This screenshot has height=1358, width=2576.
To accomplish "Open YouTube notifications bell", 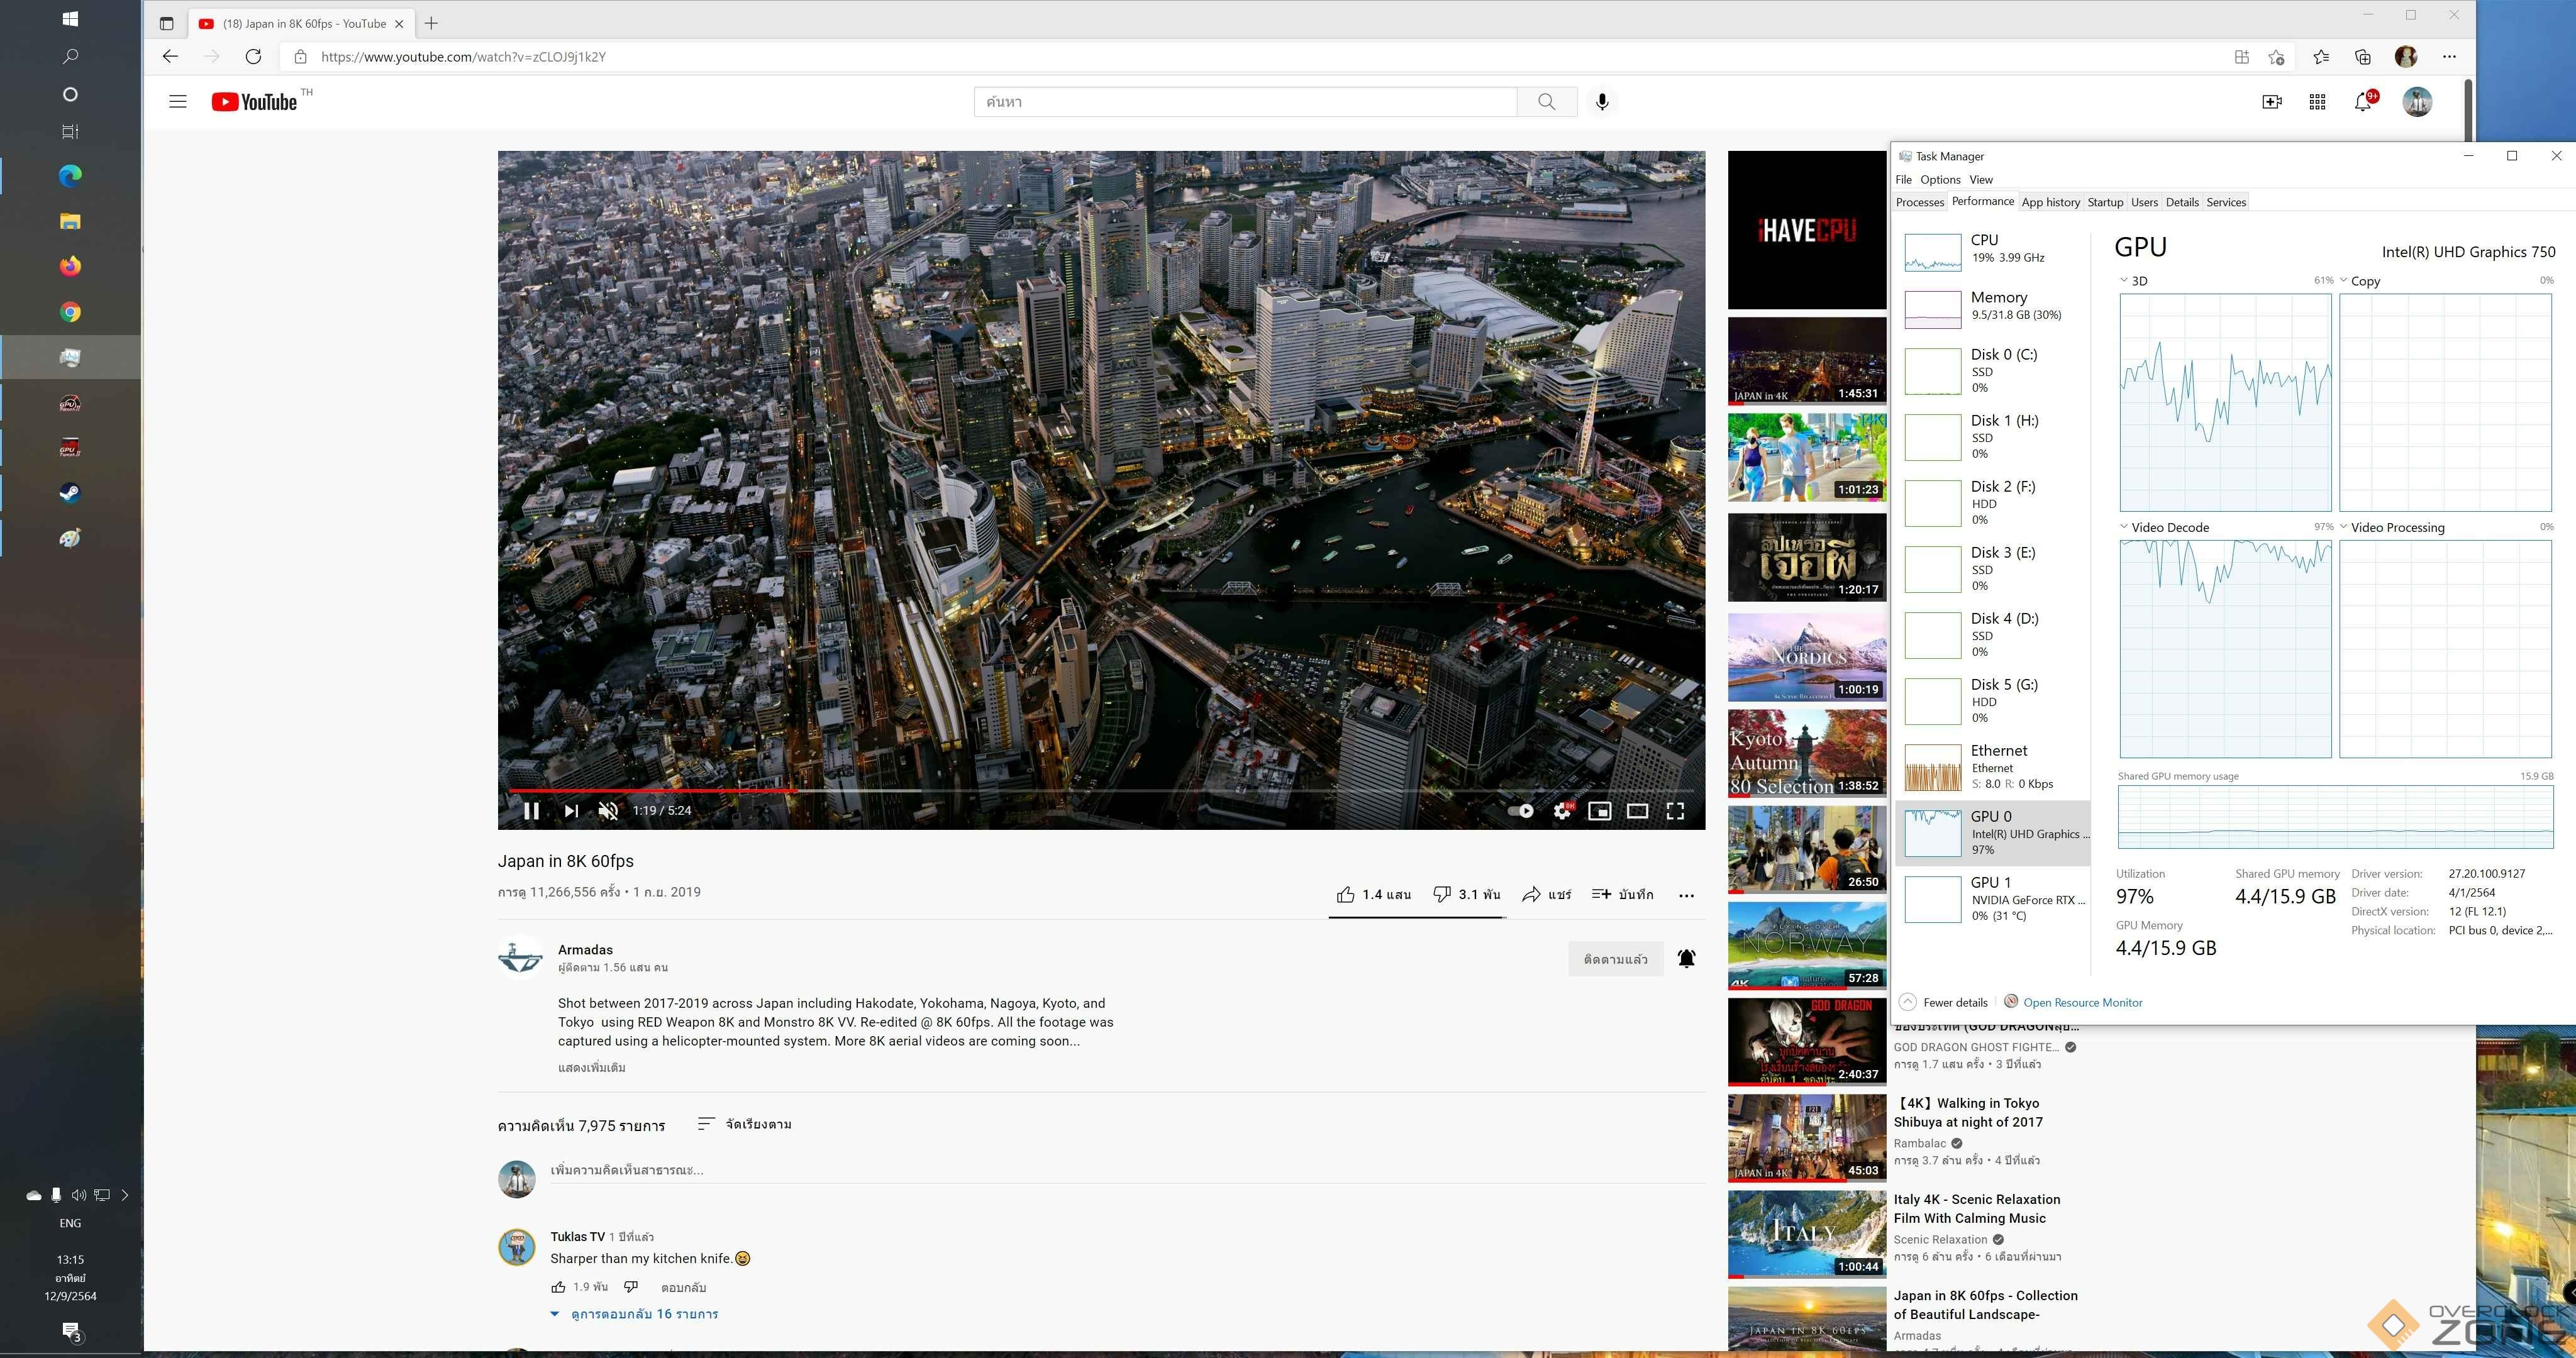I will 2363,102.
